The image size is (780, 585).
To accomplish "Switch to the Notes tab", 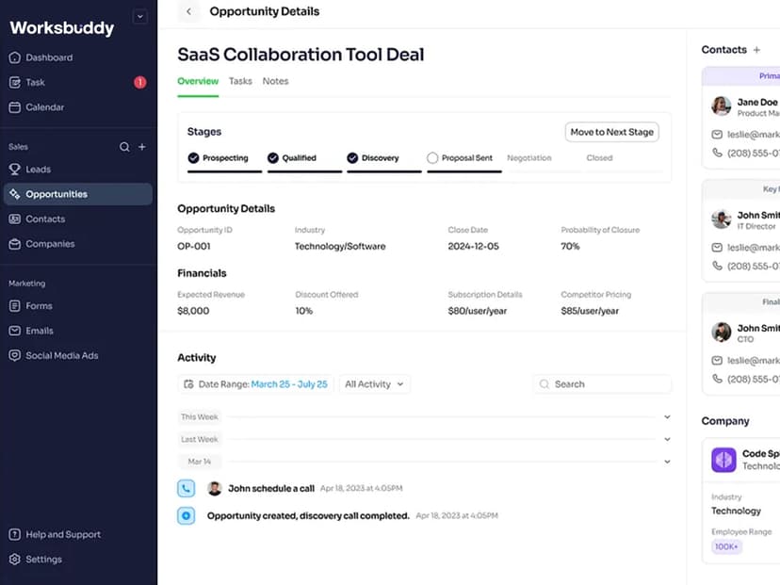I will [276, 81].
